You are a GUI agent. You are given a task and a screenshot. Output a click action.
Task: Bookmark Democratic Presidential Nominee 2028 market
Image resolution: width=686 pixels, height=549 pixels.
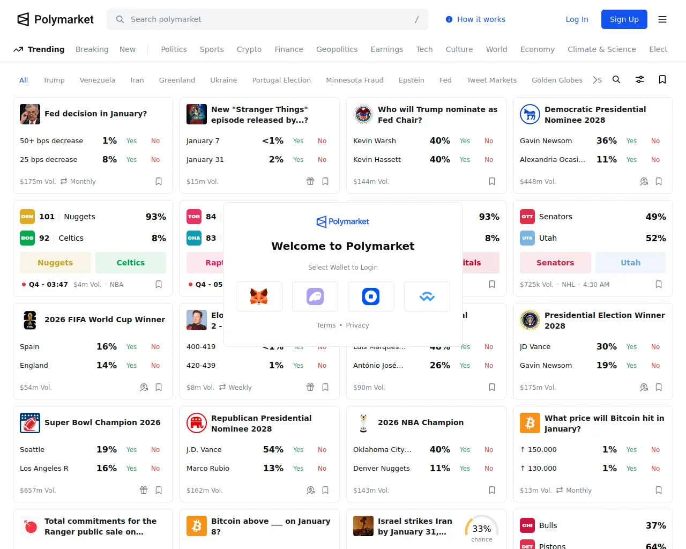coord(659,181)
